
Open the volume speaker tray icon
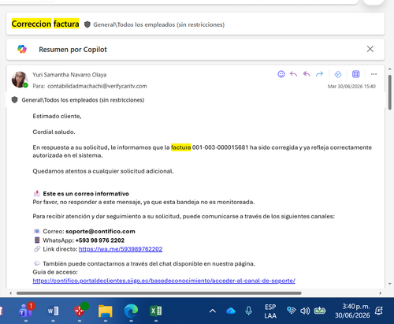[x=305, y=311]
